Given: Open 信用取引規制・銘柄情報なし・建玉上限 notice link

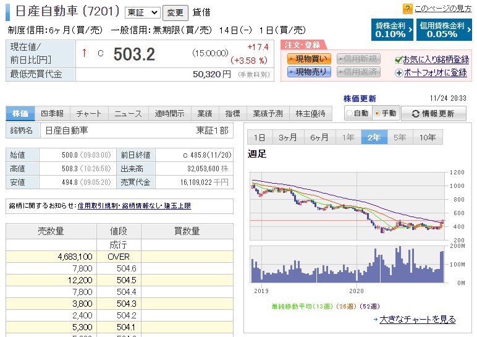Looking at the screenshot, I should click(134, 206).
